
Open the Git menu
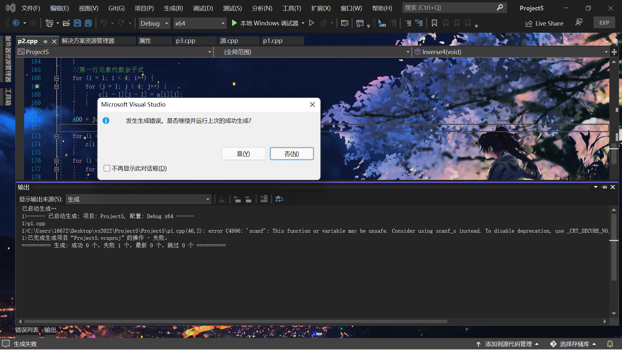tap(116, 8)
